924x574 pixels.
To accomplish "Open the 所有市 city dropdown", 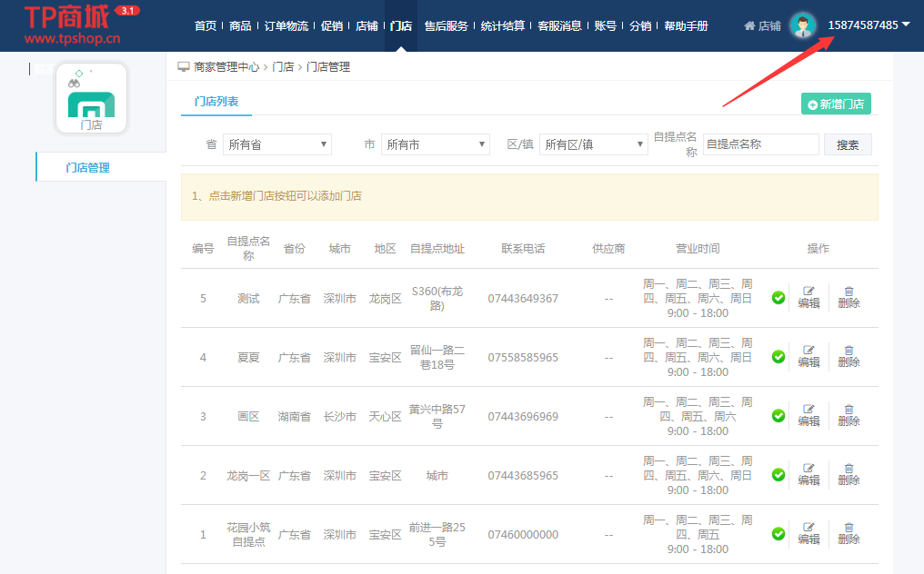I will pos(436,144).
